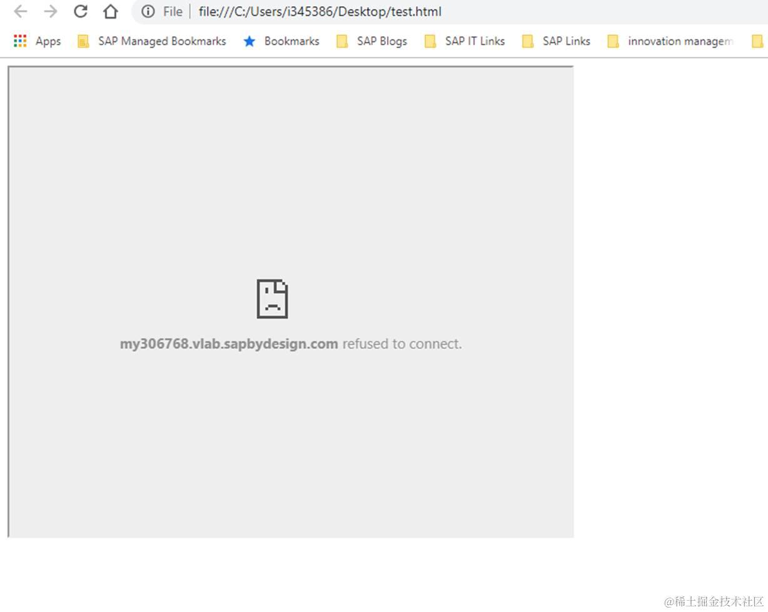Click the 'File' label in the address bar
Viewport: 768px width, 612px height.
pos(173,12)
